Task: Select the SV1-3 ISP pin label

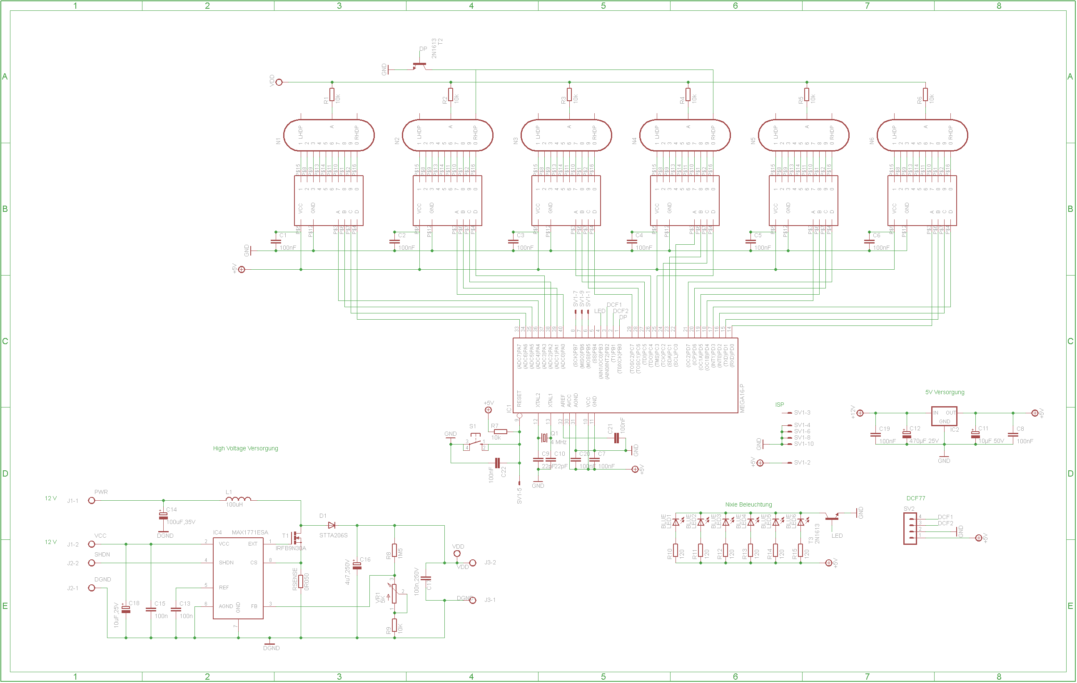Action: pos(802,412)
